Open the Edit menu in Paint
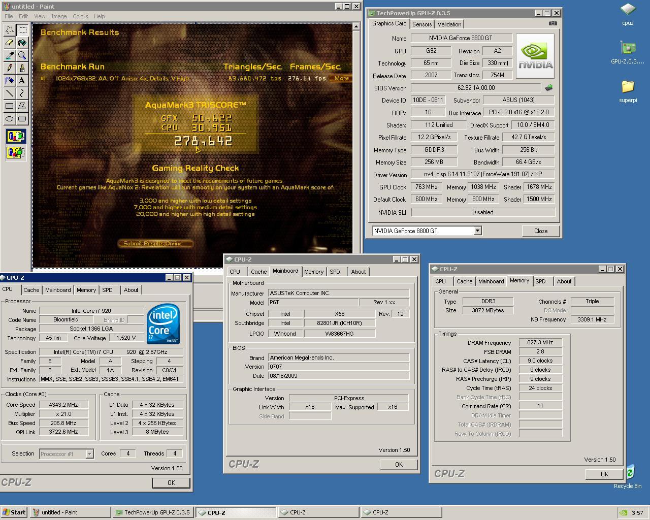 23,16
